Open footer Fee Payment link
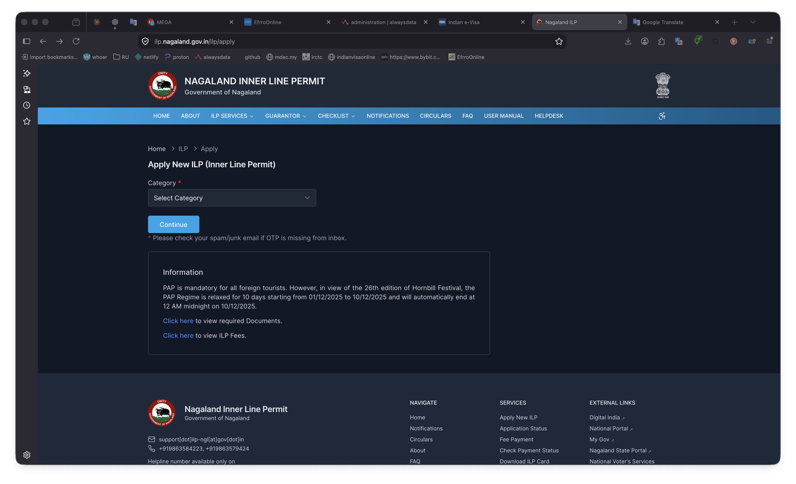 pos(516,440)
